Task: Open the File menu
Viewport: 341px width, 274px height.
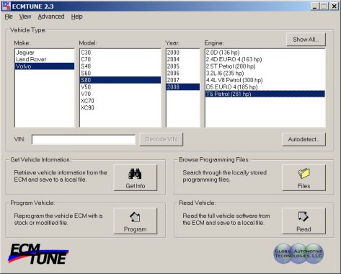Action: point(9,17)
